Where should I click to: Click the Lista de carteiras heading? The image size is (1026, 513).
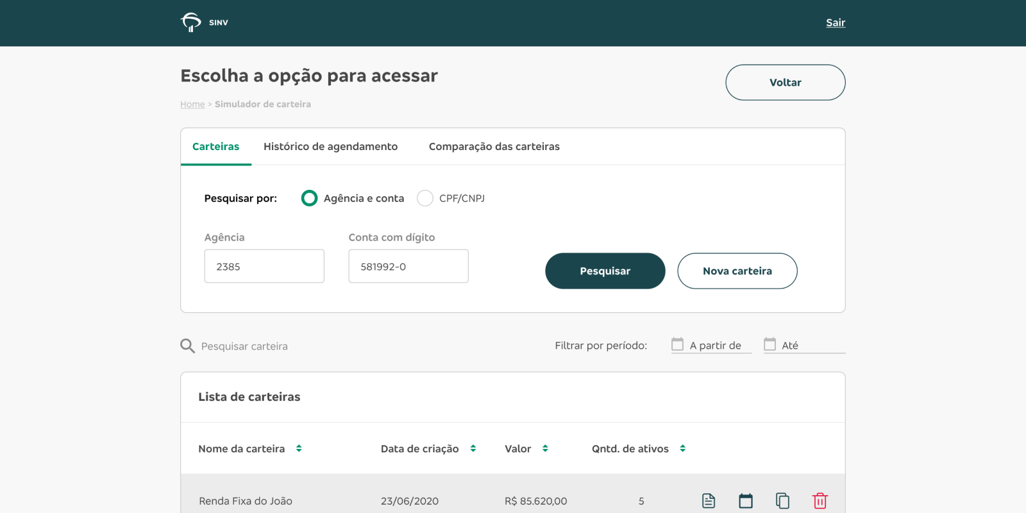pyautogui.click(x=249, y=397)
